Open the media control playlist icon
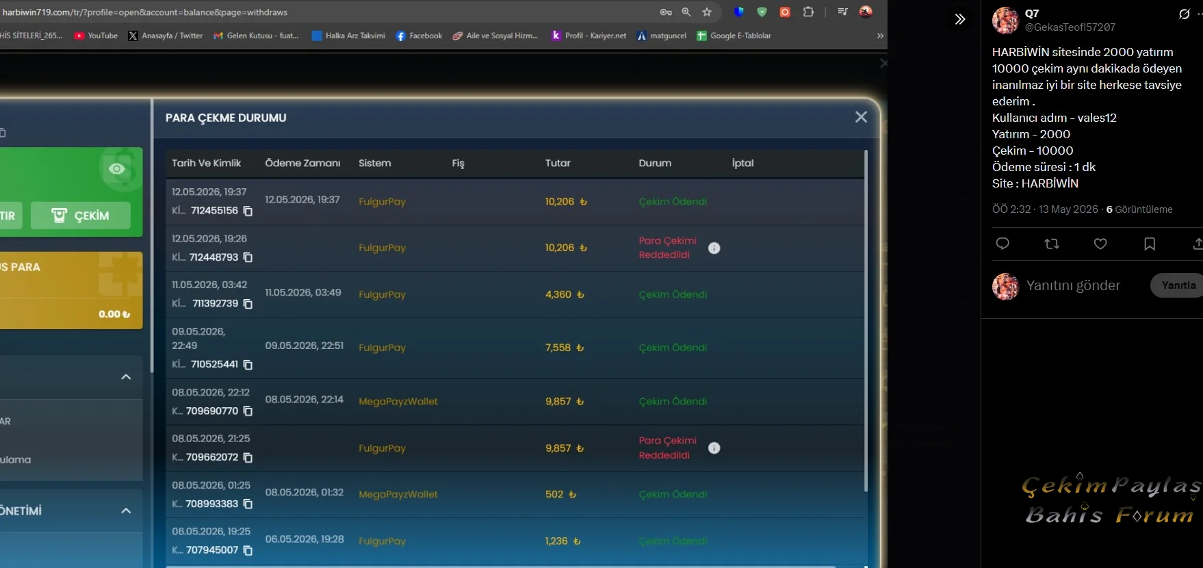The width and height of the screenshot is (1203, 568). pyautogui.click(x=842, y=12)
